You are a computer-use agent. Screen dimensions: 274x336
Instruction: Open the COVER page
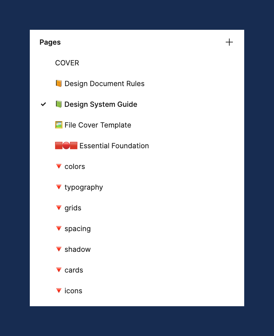(x=67, y=63)
